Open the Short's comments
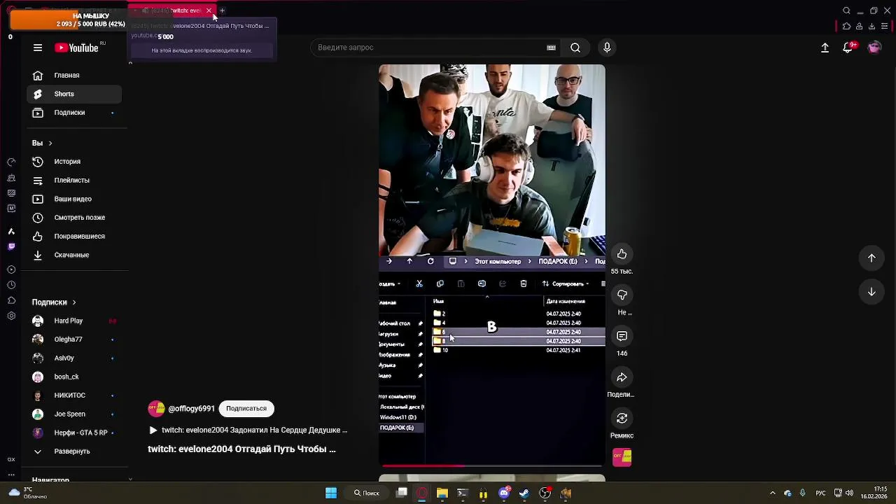The image size is (896, 504). point(622,337)
